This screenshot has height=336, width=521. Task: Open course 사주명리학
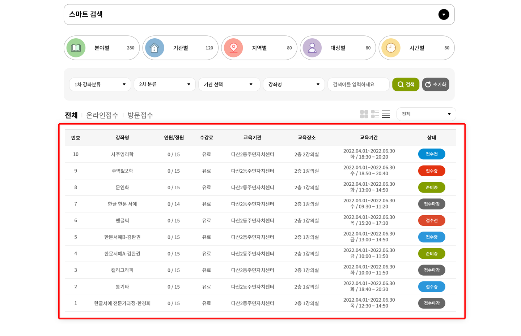[122, 154]
